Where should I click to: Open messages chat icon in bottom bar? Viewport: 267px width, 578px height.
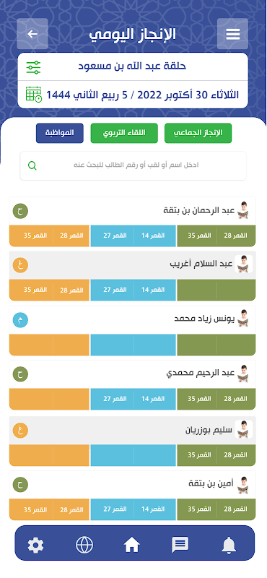point(180,545)
